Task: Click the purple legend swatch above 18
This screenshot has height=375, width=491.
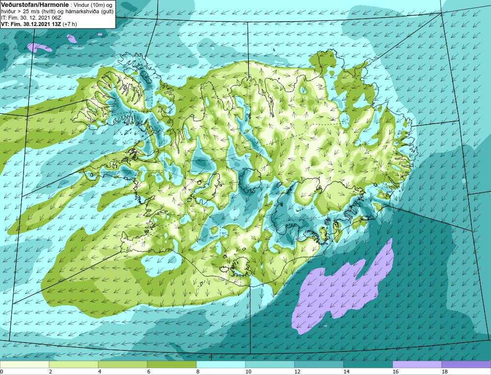Action: point(466,364)
